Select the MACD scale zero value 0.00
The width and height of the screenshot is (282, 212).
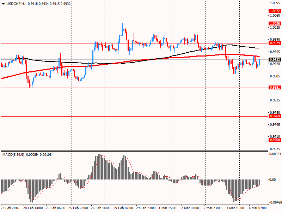(x=272, y=180)
